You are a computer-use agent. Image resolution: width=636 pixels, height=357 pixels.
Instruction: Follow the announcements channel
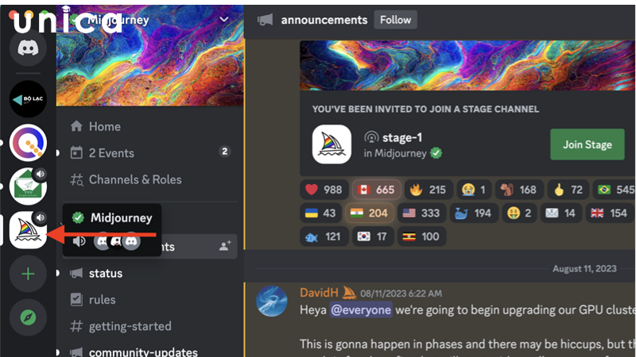tap(395, 20)
